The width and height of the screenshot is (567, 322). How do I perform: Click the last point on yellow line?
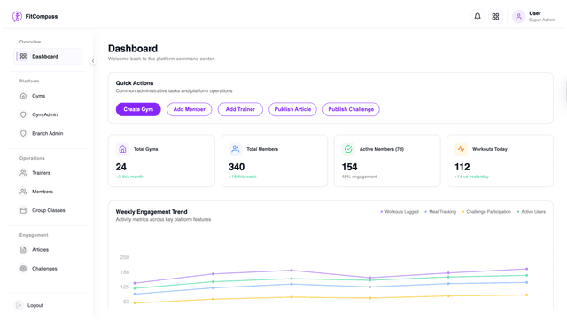526,295
